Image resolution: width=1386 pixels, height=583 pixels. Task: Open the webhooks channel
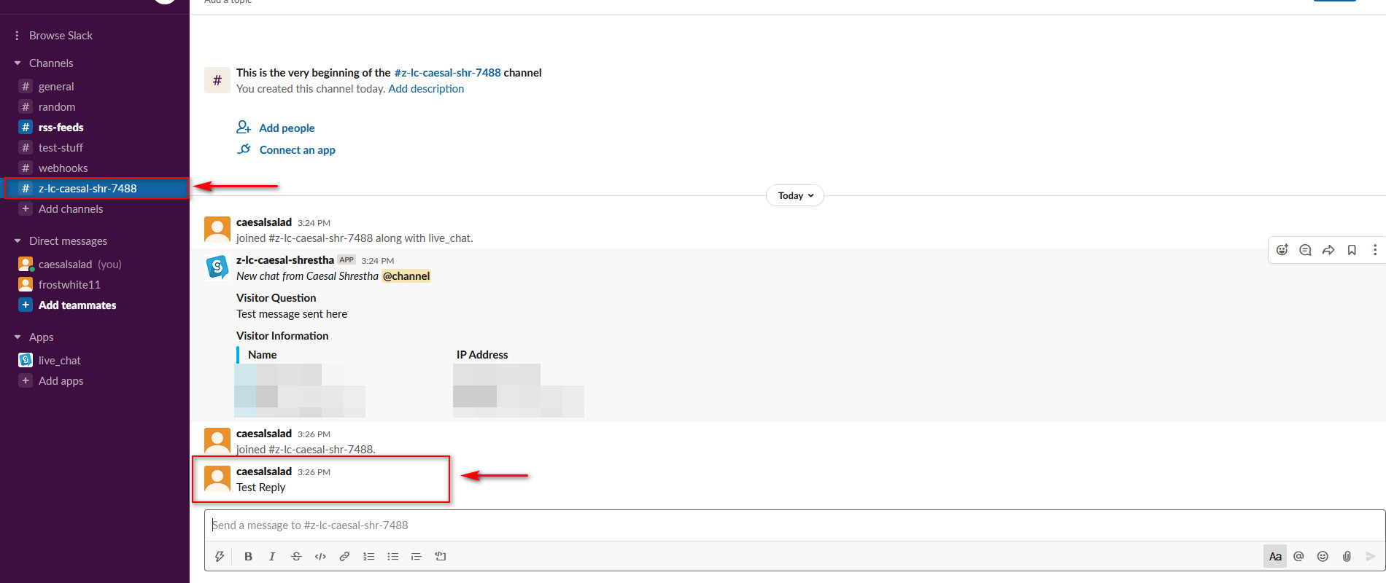click(x=63, y=168)
